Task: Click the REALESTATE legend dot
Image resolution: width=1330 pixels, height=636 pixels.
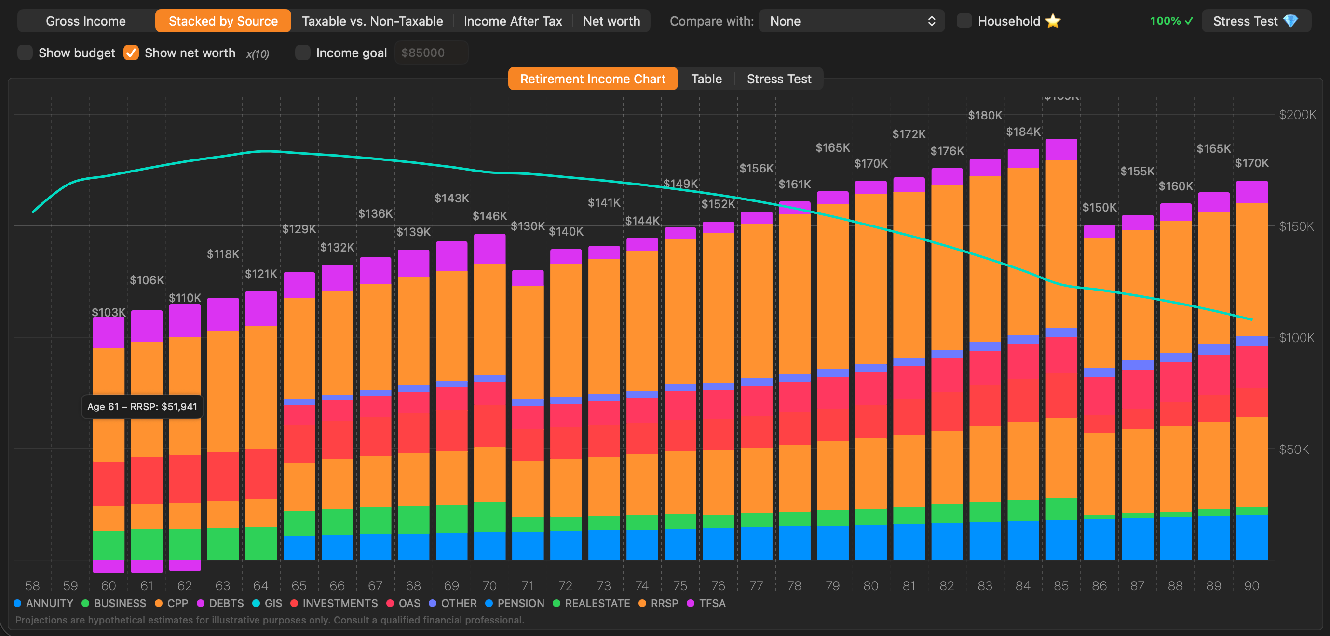Action: [556, 603]
